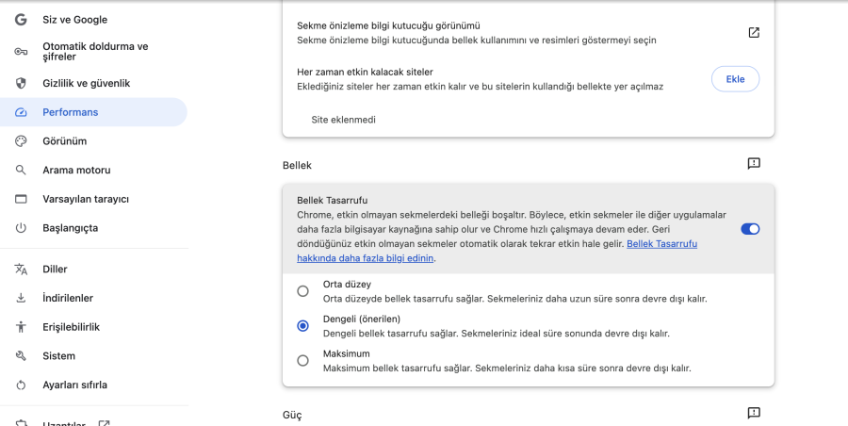The image size is (848, 426).
Task: Send feedback using Bellek section icon
Action: pyautogui.click(x=754, y=164)
